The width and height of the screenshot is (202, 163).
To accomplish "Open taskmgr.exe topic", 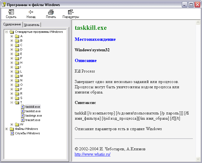I will coord(34,116).
